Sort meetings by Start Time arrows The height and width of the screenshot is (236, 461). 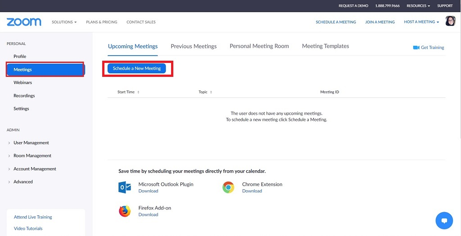[x=138, y=92]
